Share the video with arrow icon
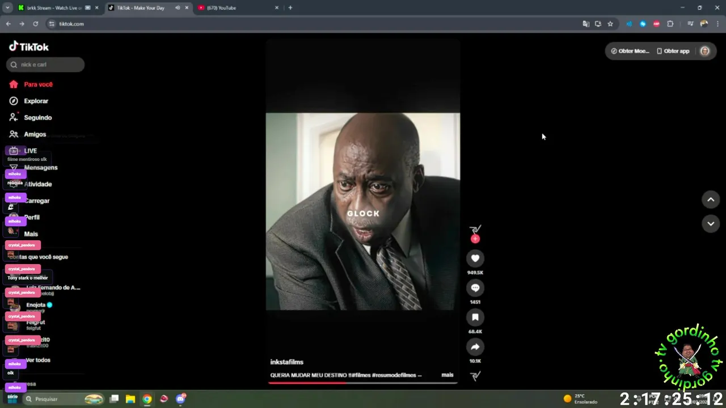Viewport: 726px width, 408px height. pyautogui.click(x=475, y=347)
